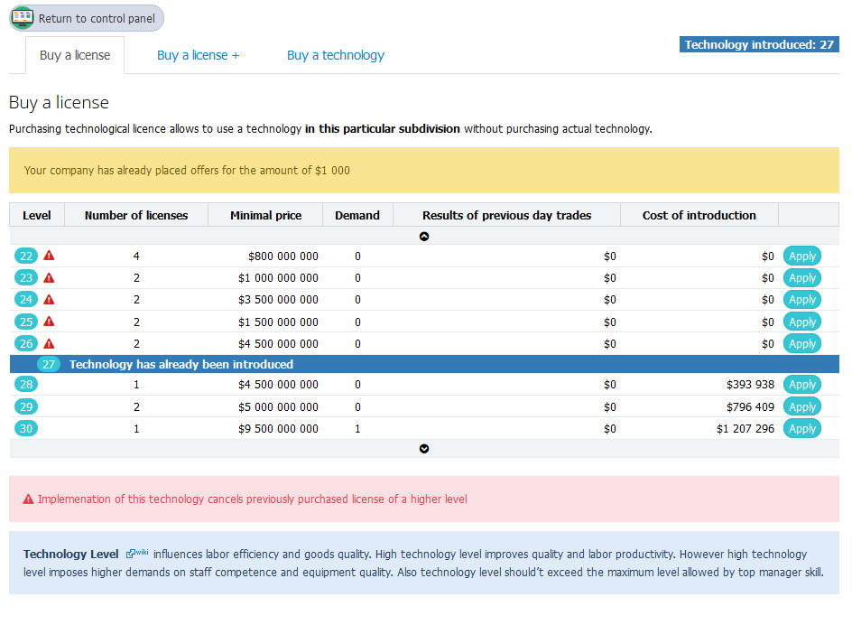Click Results of previous day trades header

tap(506, 215)
